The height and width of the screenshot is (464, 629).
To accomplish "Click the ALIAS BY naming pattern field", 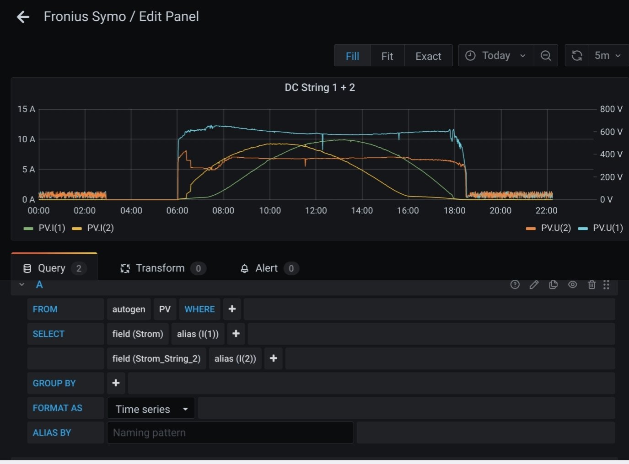I will click(230, 432).
